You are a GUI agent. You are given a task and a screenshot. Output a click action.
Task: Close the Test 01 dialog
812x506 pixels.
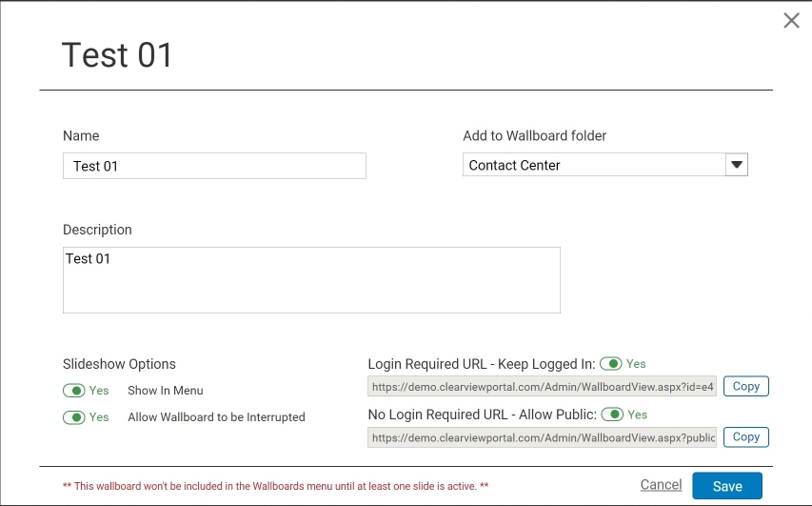pos(791,21)
